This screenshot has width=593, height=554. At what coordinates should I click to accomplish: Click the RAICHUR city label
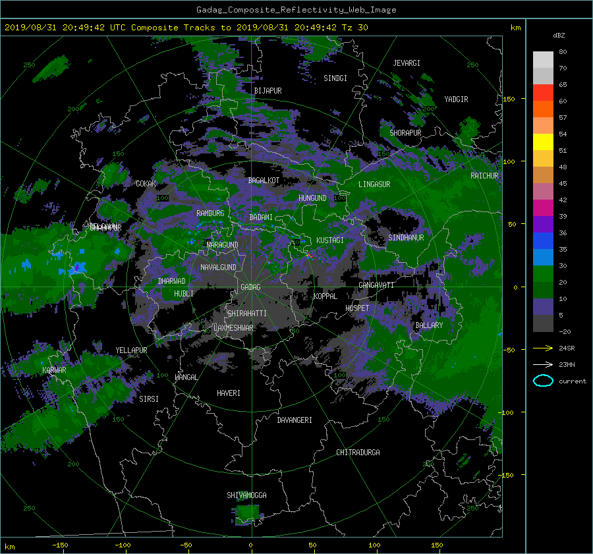click(484, 176)
